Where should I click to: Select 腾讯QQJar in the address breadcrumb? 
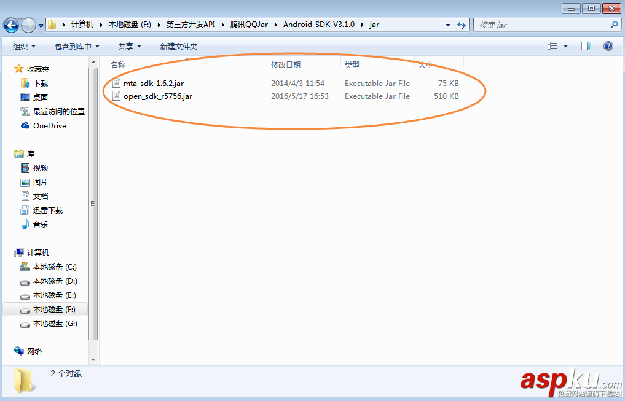249,25
